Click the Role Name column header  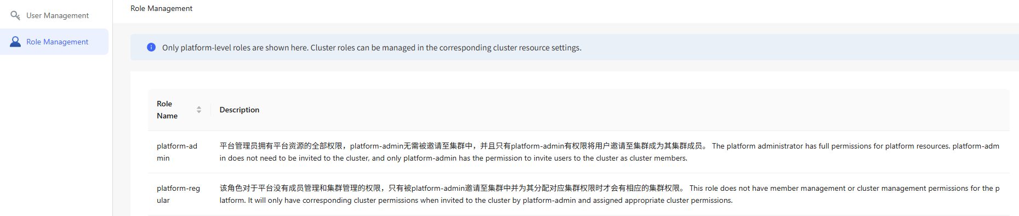pyautogui.click(x=179, y=110)
